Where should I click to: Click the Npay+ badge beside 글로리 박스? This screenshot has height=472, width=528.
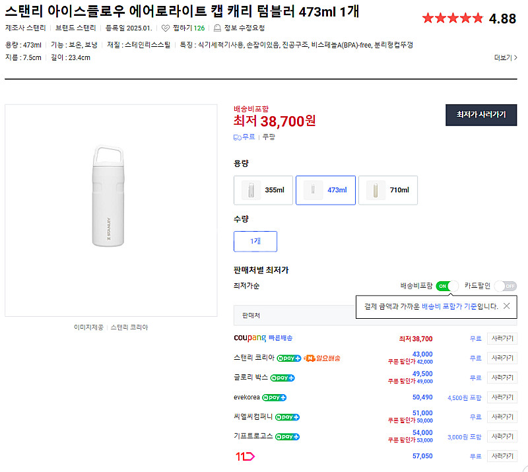(282, 378)
